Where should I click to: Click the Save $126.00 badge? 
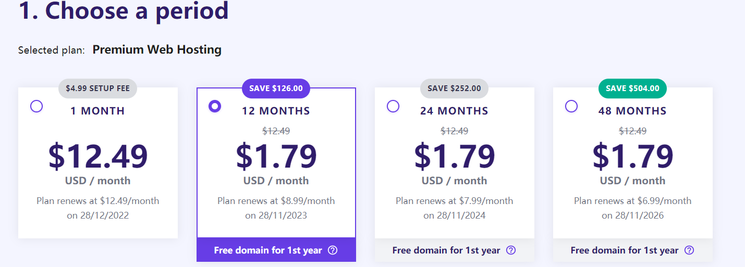pyautogui.click(x=276, y=88)
